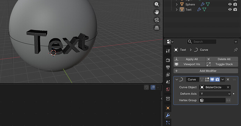
Task: Click the Curve breadcrumb label
Action: [204, 50]
